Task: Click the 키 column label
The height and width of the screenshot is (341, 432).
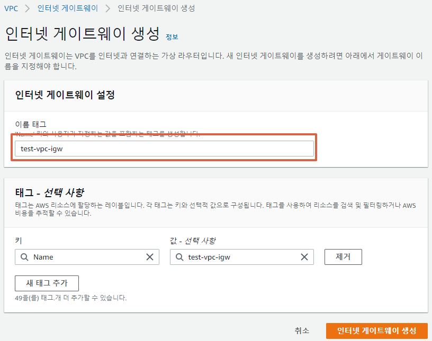Action: pyautogui.click(x=19, y=241)
